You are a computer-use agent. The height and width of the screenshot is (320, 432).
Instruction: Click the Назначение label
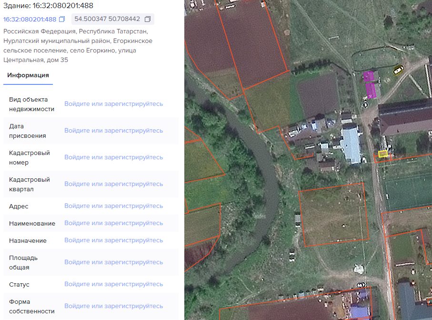(x=28, y=241)
